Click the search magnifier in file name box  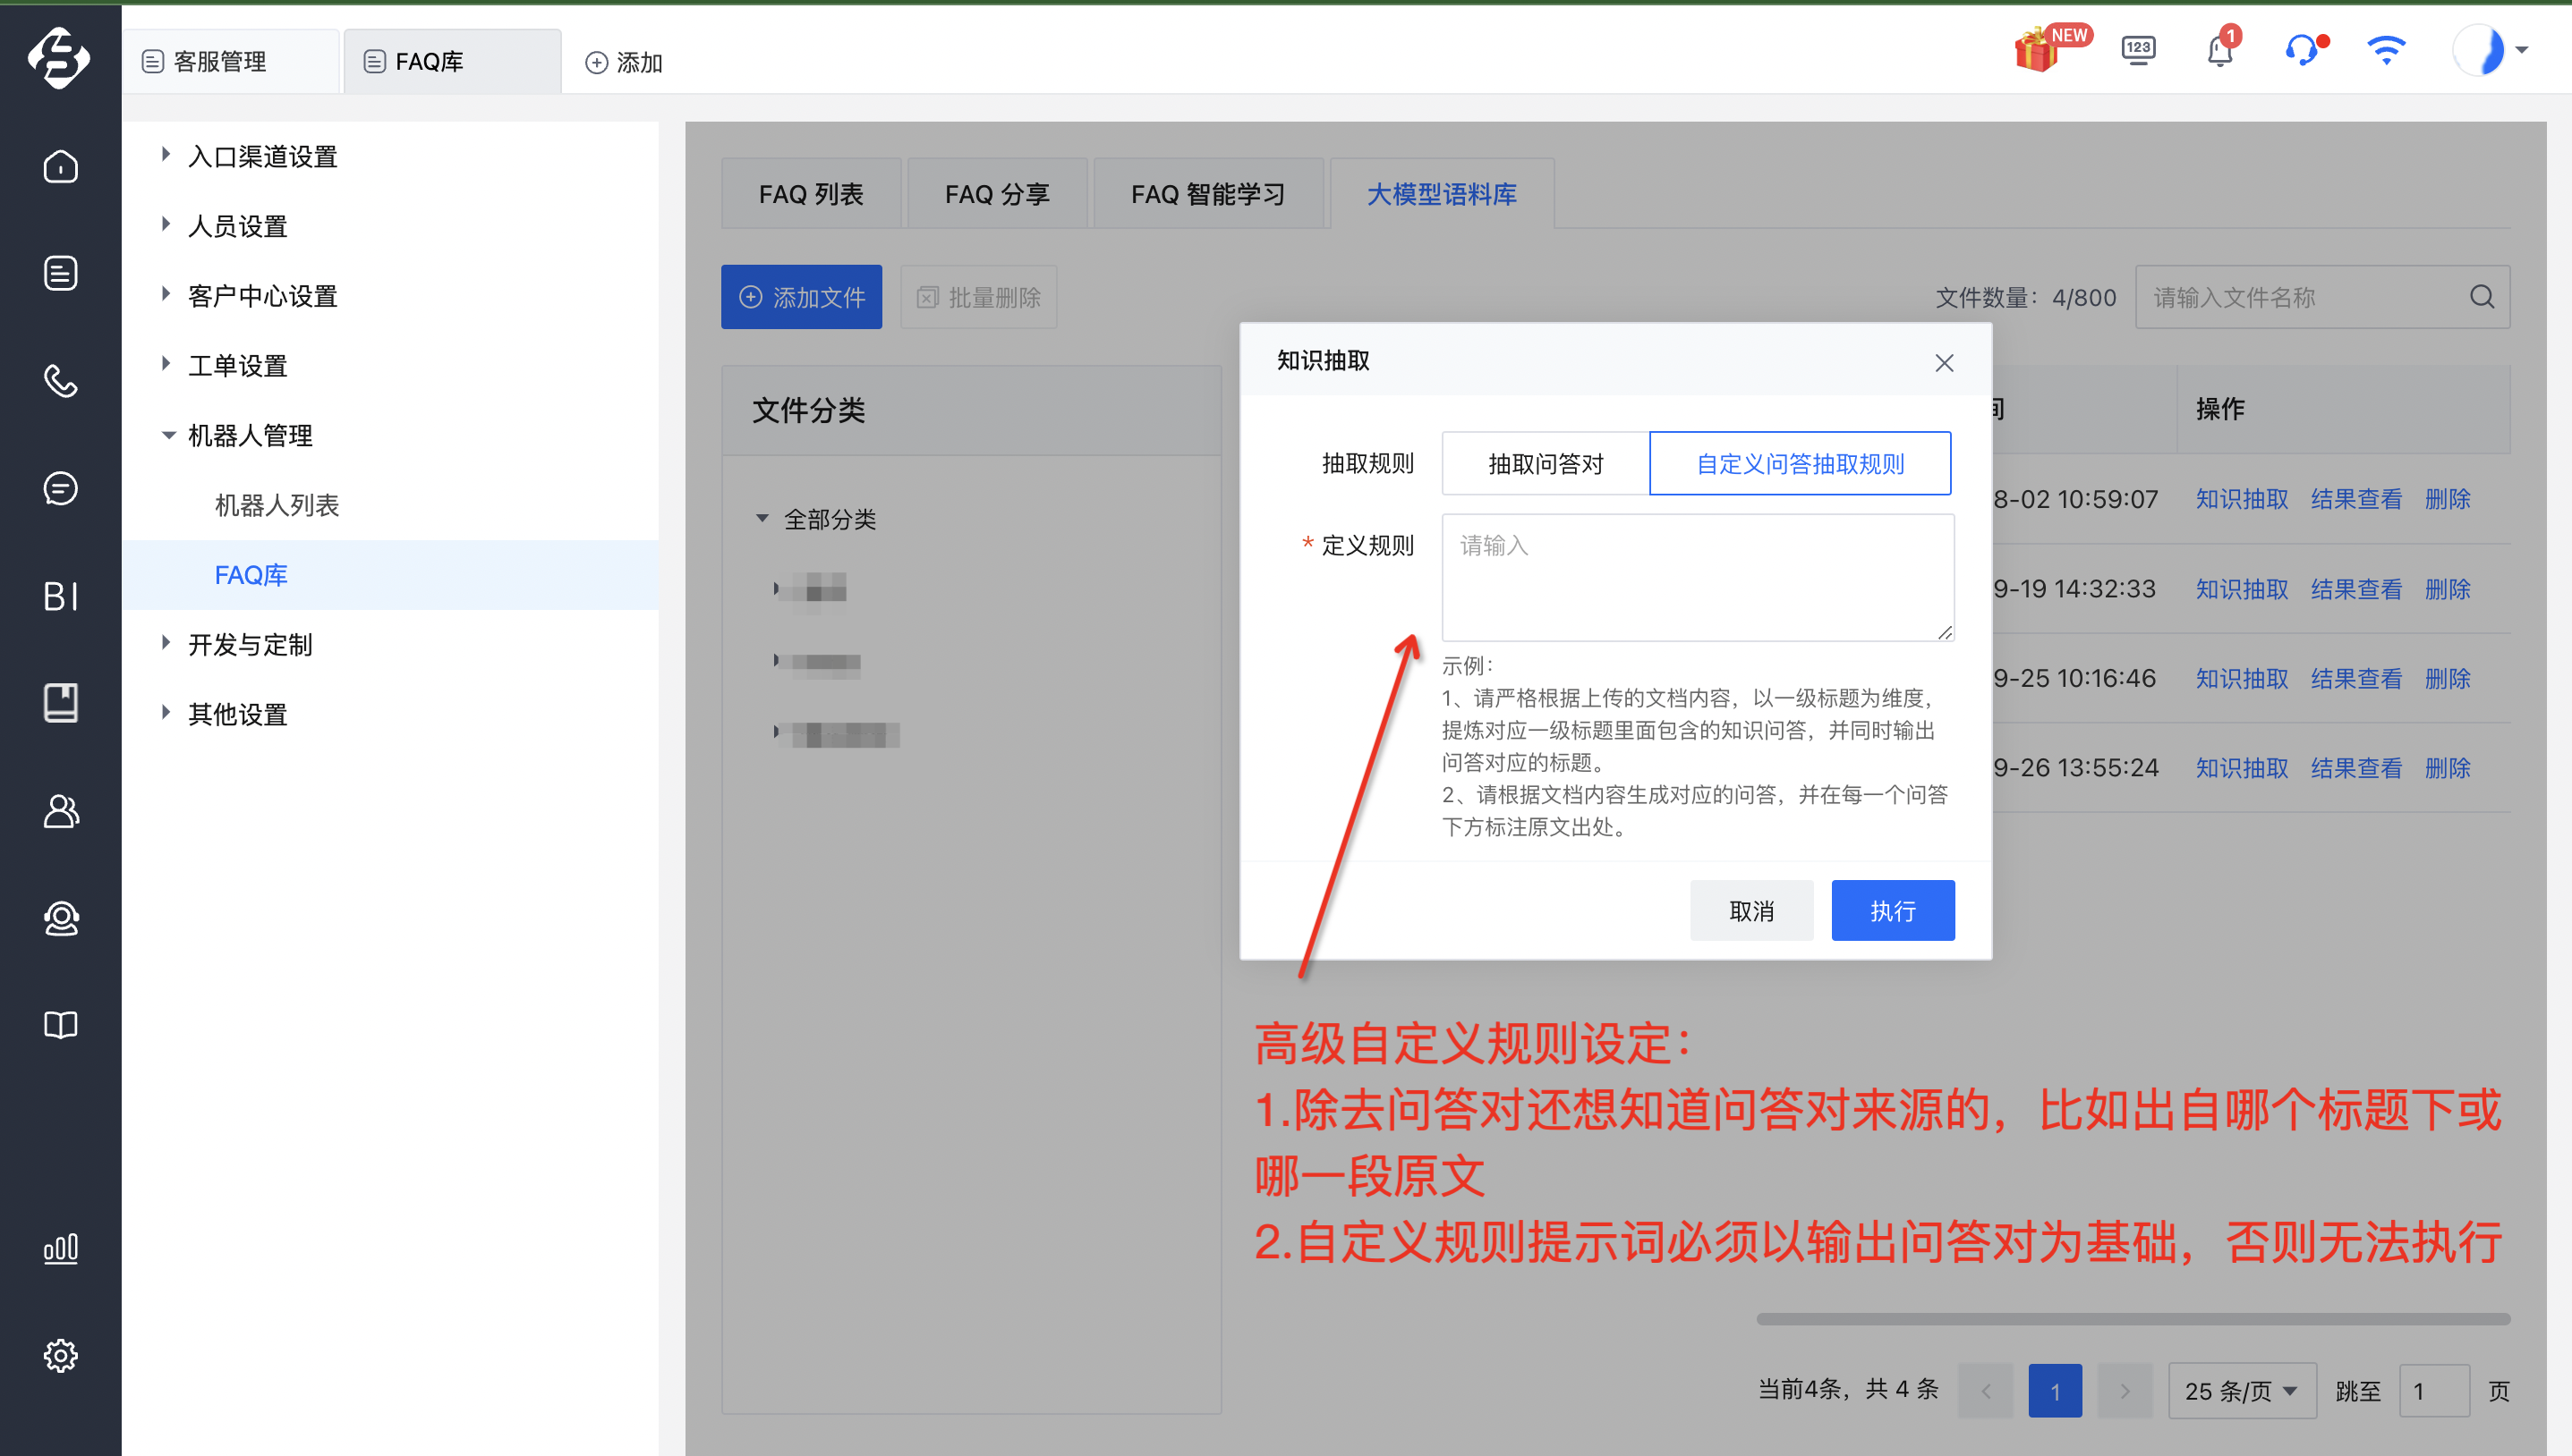2481,297
